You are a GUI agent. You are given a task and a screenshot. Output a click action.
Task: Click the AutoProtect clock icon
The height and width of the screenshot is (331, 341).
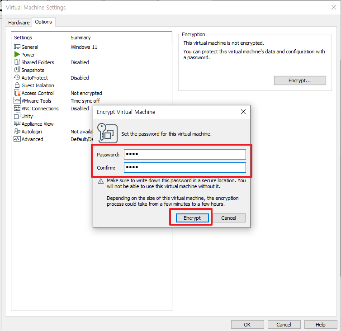click(x=17, y=77)
